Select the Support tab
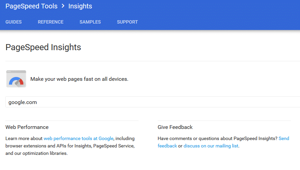 (127, 22)
